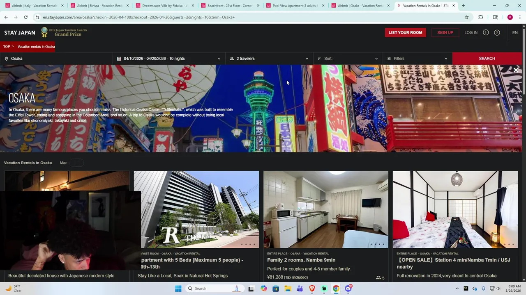This screenshot has height=295, width=526.
Task: Click the bedroom photo of OPEN SALE listing
Action: point(455,209)
